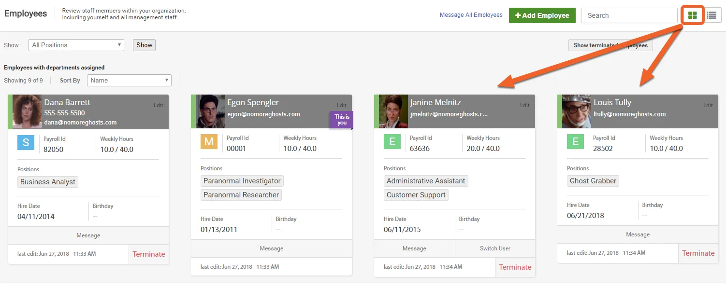The image size is (726, 289).
Task: Open Message All Employees link
Action: (471, 15)
